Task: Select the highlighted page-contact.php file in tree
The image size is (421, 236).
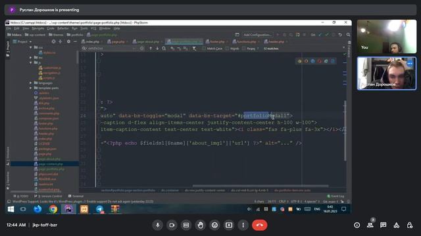Action: (x=45, y=164)
